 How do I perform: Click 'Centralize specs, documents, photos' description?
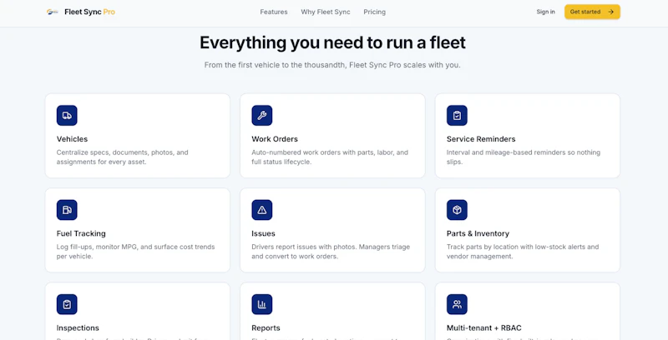[x=122, y=157]
